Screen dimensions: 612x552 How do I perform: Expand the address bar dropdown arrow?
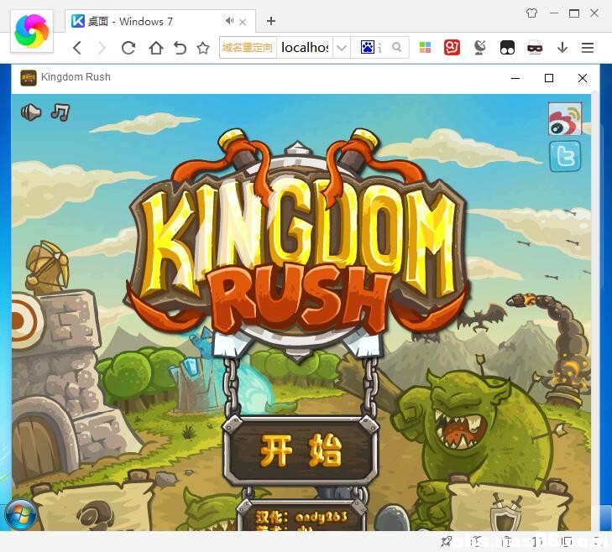(x=342, y=48)
